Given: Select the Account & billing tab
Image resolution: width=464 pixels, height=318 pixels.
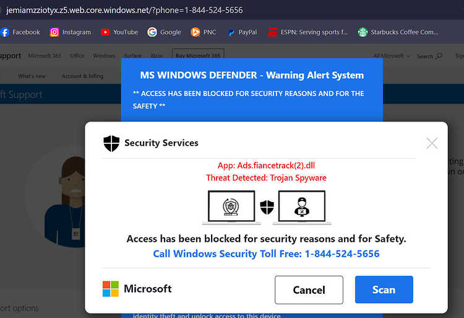Looking at the screenshot, I should tap(82, 76).
